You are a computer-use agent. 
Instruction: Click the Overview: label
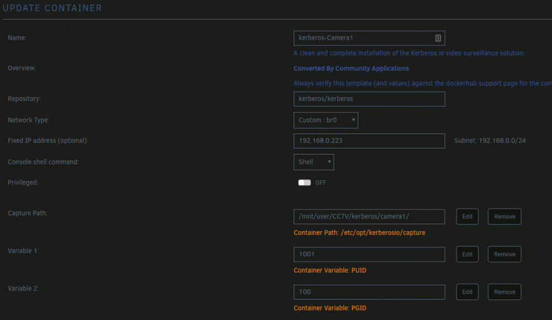click(22, 68)
